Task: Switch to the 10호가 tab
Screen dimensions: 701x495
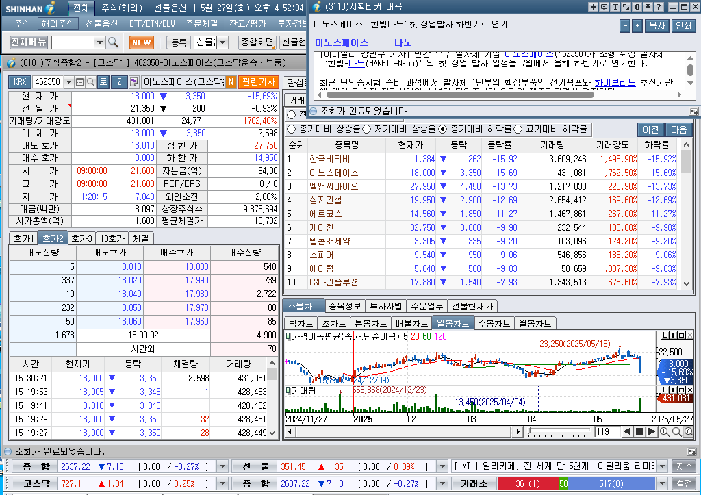Action: 112,238
